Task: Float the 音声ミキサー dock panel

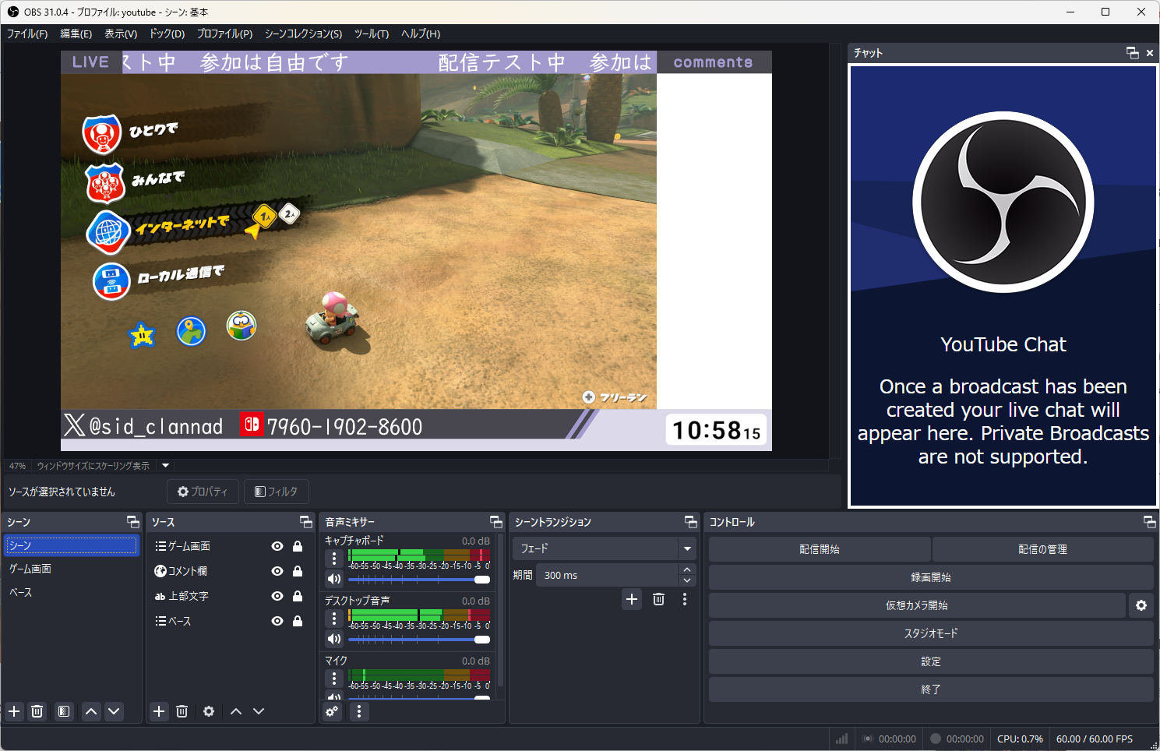Action: pyautogui.click(x=496, y=522)
